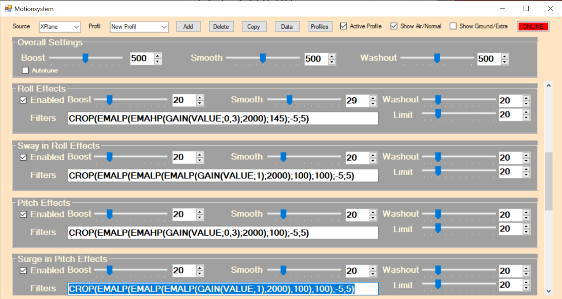Image resolution: width=562 pixels, height=299 pixels.
Task: Click the ONLINE status indicator
Action: 533,26
